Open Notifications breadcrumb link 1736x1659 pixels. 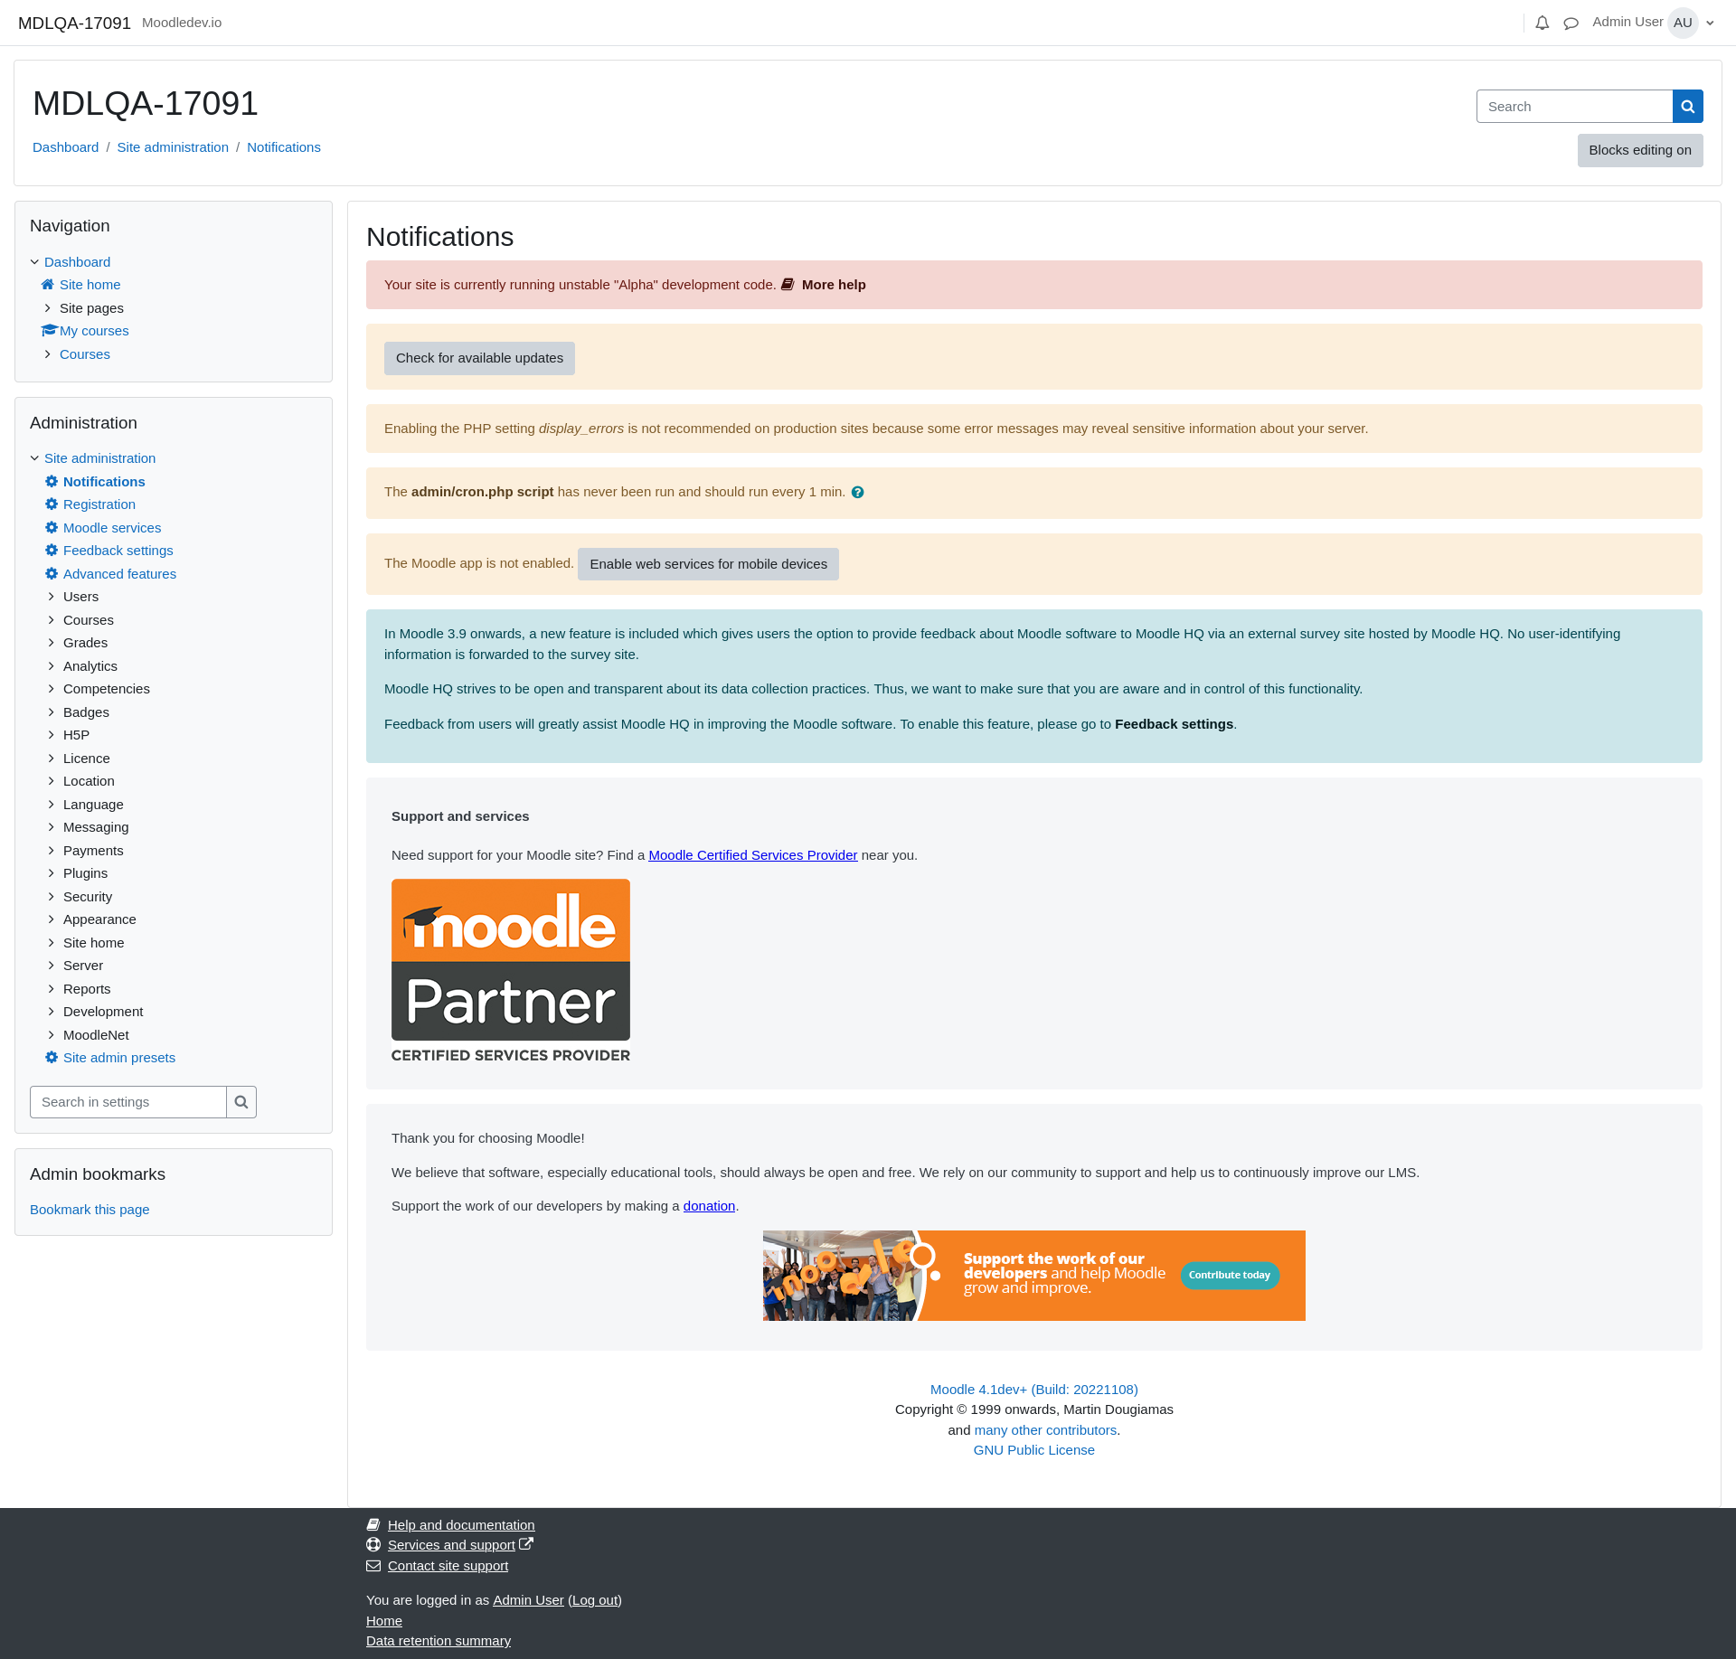[284, 147]
